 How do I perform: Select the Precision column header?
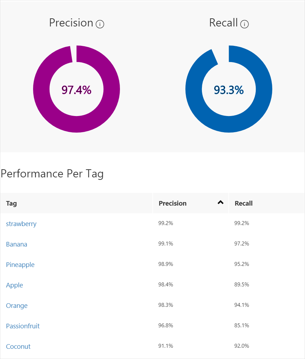tap(173, 203)
